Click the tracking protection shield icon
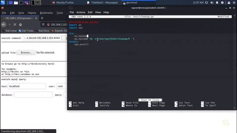The width and height of the screenshot is (237, 133). pyautogui.click(x=43, y=24)
